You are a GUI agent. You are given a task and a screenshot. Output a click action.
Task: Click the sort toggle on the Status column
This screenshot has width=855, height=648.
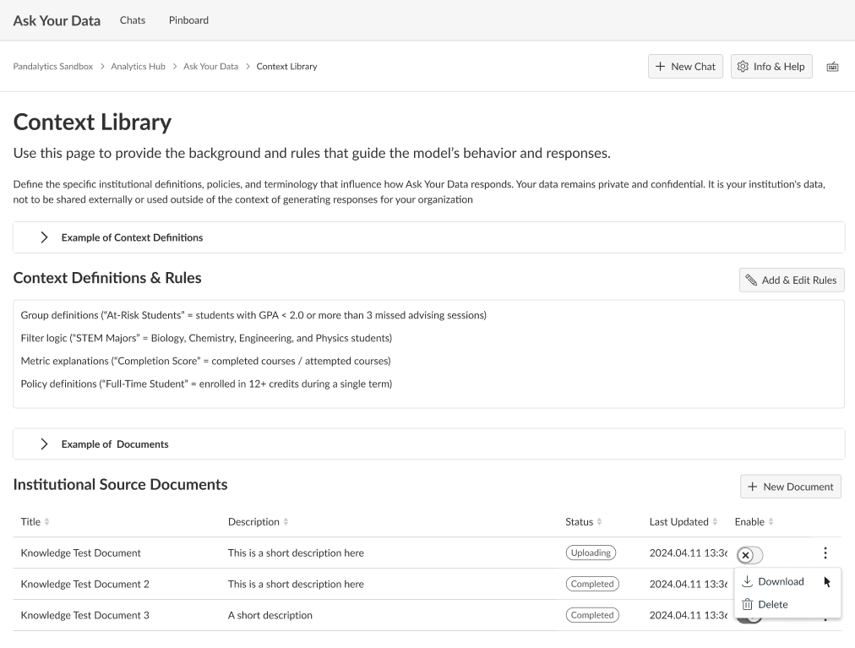(597, 521)
